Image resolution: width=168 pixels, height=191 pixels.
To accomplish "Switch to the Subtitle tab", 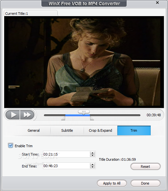I will (67, 130).
